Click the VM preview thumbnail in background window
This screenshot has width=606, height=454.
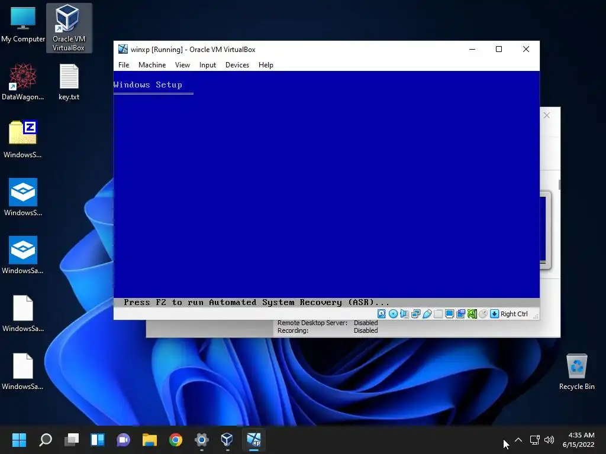544,230
